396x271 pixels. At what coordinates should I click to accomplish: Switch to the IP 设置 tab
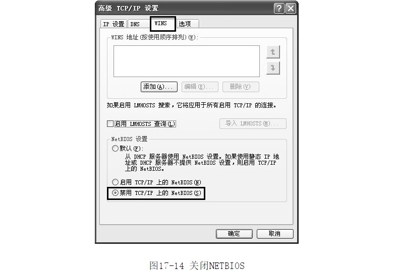pos(114,24)
